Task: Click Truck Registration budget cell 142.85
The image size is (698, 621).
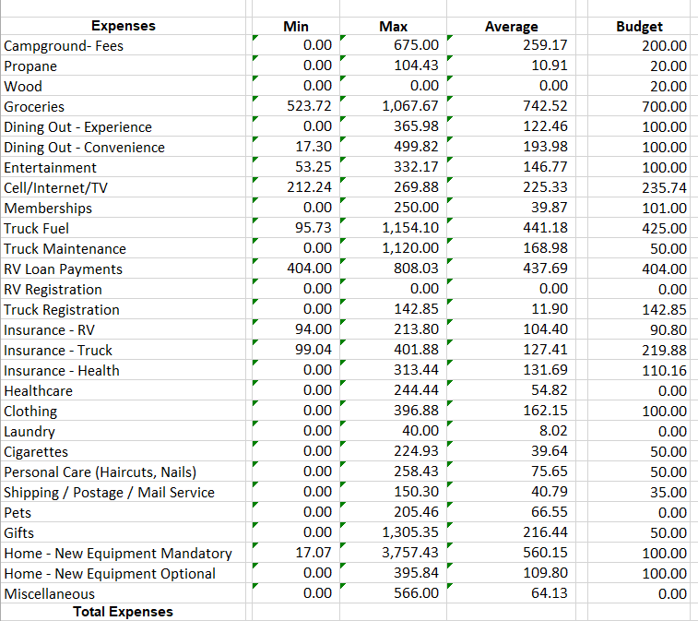Action: coord(664,309)
